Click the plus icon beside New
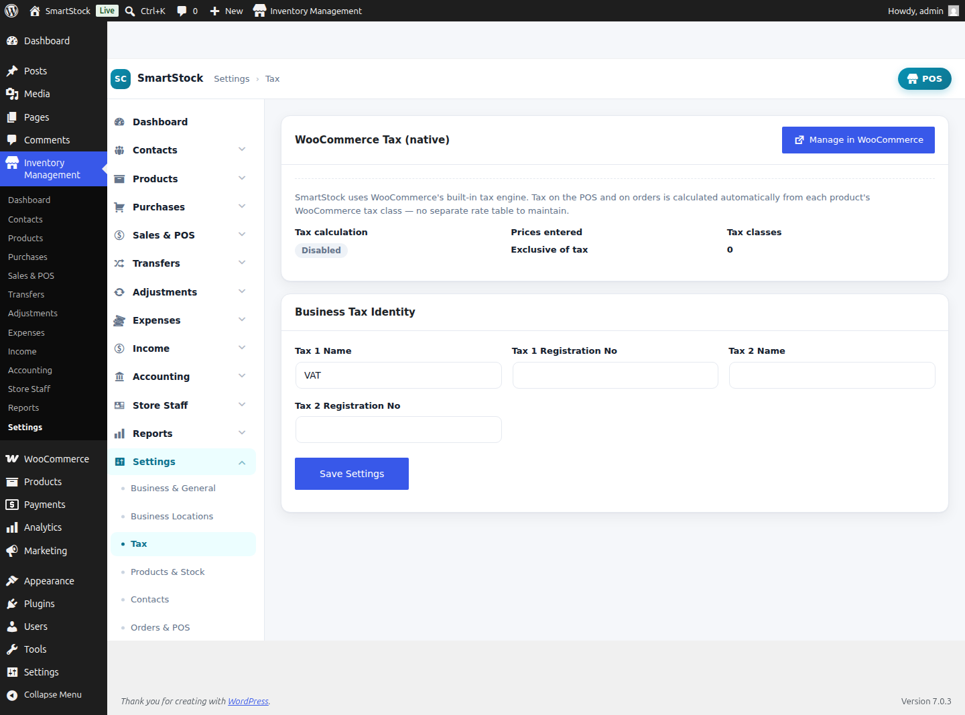This screenshot has width=965, height=715. (x=214, y=11)
